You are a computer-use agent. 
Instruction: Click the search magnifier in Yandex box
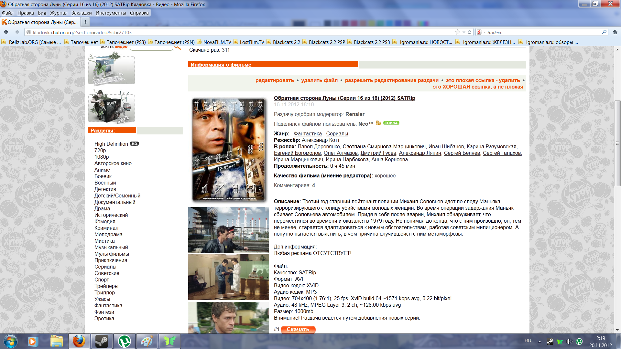click(604, 32)
